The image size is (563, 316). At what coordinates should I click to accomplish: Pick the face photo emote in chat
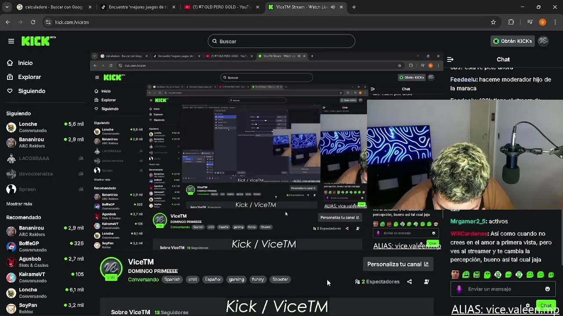click(x=455, y=275)
